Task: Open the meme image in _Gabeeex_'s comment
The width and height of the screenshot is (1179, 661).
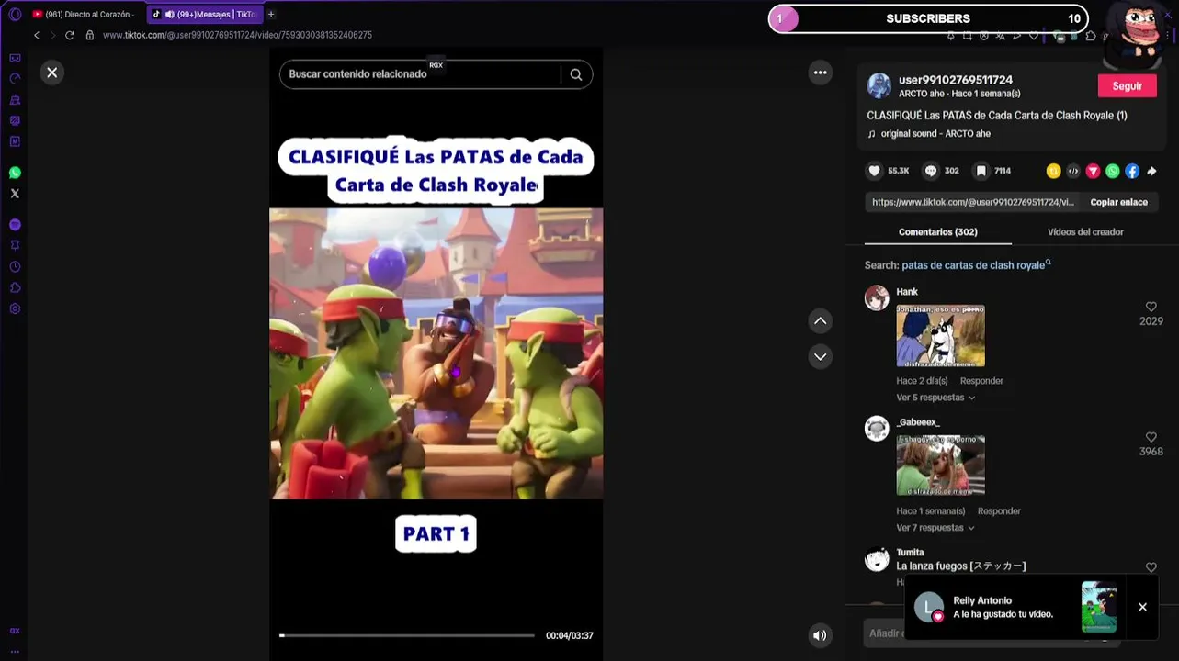Action: click(940, 466)
